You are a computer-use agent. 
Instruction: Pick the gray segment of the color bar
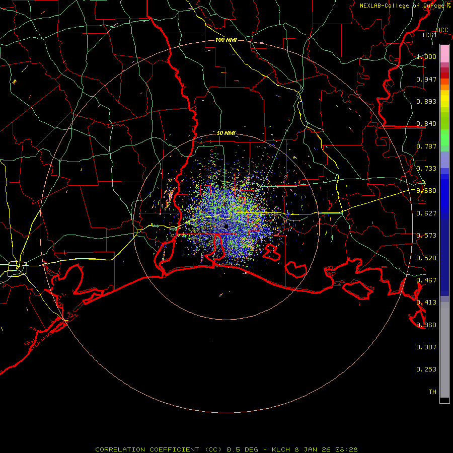coord(444,350)
